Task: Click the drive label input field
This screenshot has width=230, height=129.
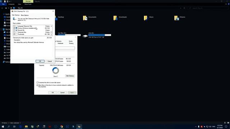Action: [65, 48]
